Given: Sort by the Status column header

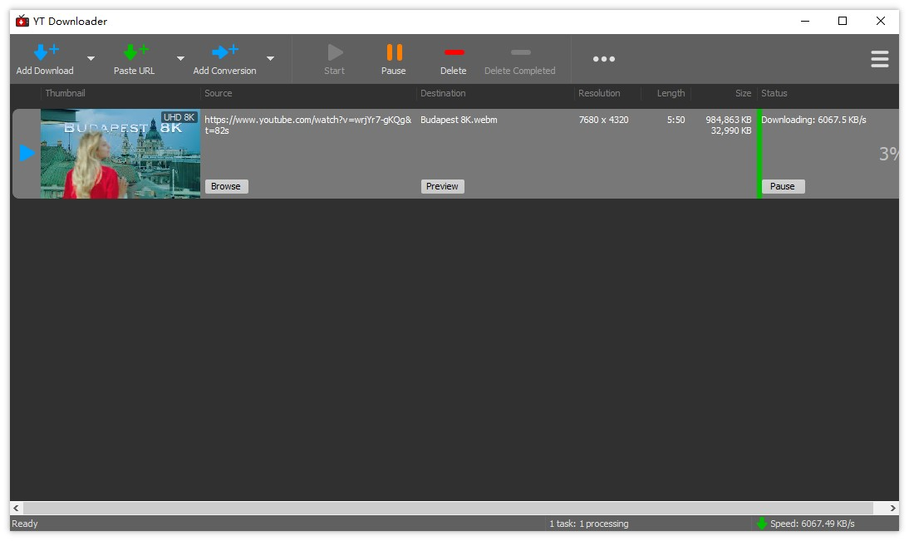Looking at the screenshot, I should pyautogui.click(x=774, y=93).
